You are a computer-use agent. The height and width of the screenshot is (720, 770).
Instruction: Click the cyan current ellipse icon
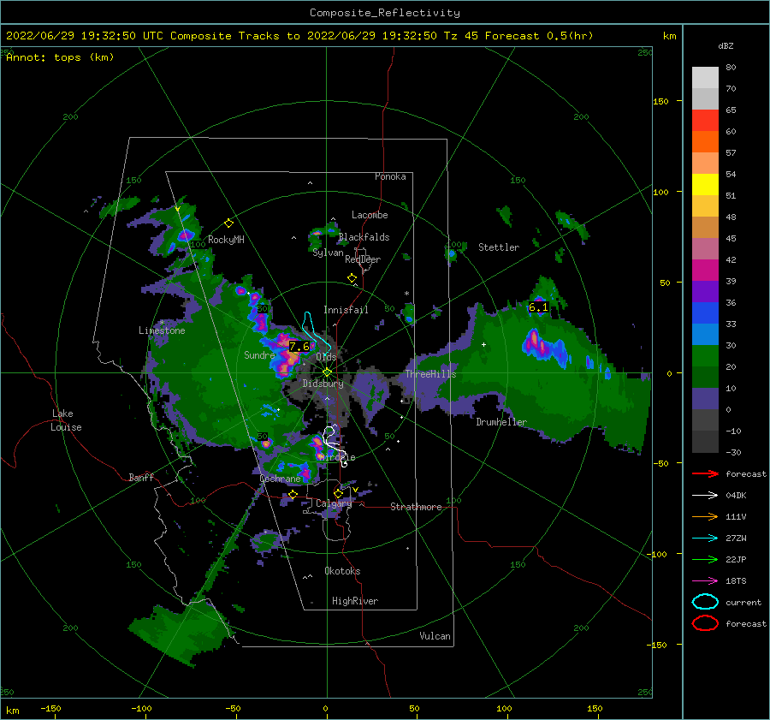tap(705, 602)
